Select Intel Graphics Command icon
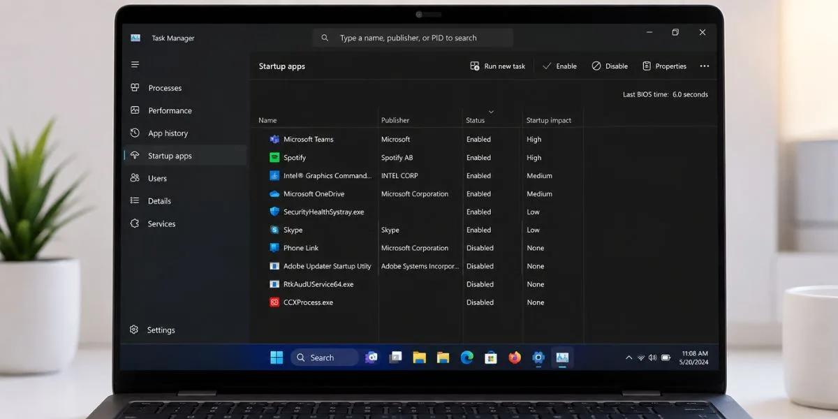The image size is (838, 419). tap(274, 175)
